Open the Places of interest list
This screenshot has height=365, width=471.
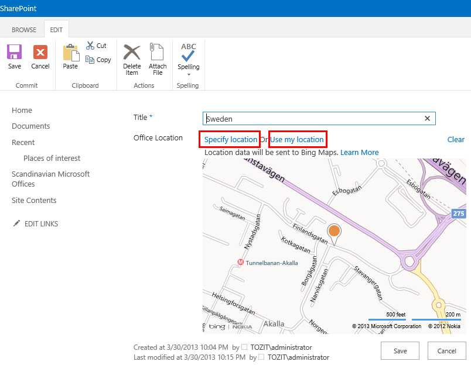52,158
